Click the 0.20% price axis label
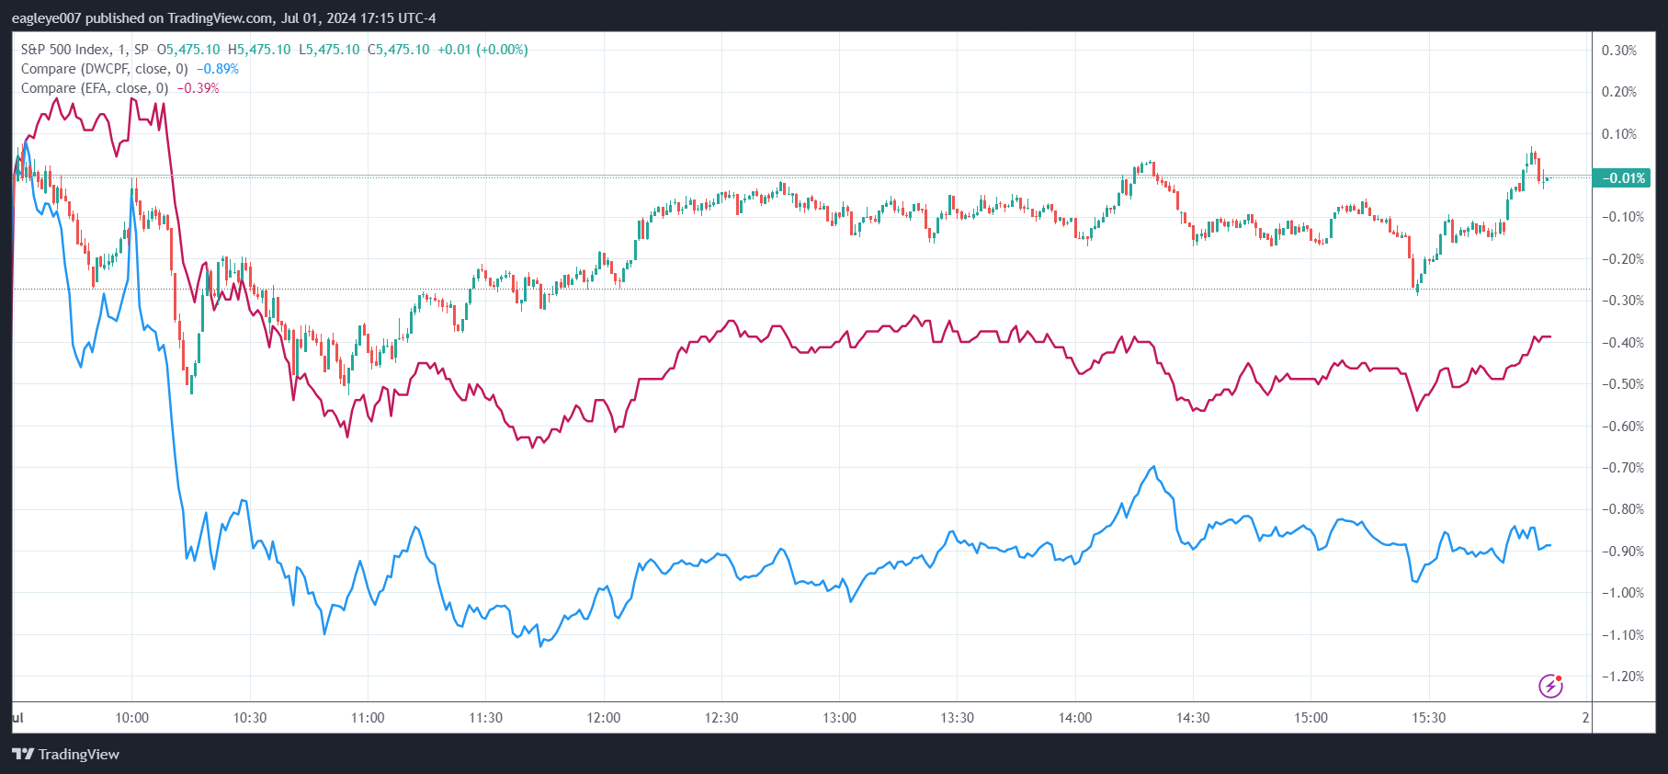 coord(1619,92)
